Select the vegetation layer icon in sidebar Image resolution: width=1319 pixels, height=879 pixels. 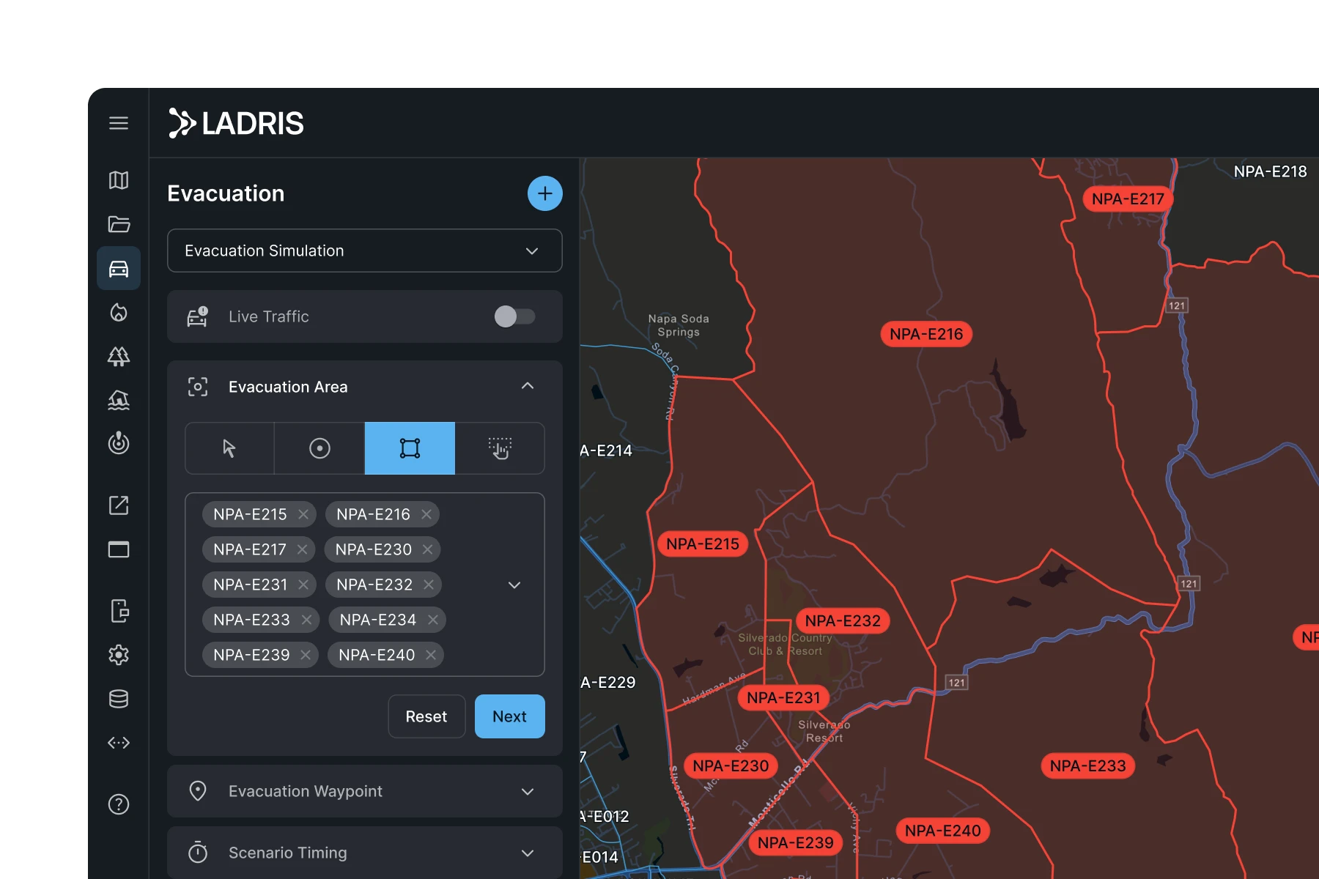tap(118, 357)
